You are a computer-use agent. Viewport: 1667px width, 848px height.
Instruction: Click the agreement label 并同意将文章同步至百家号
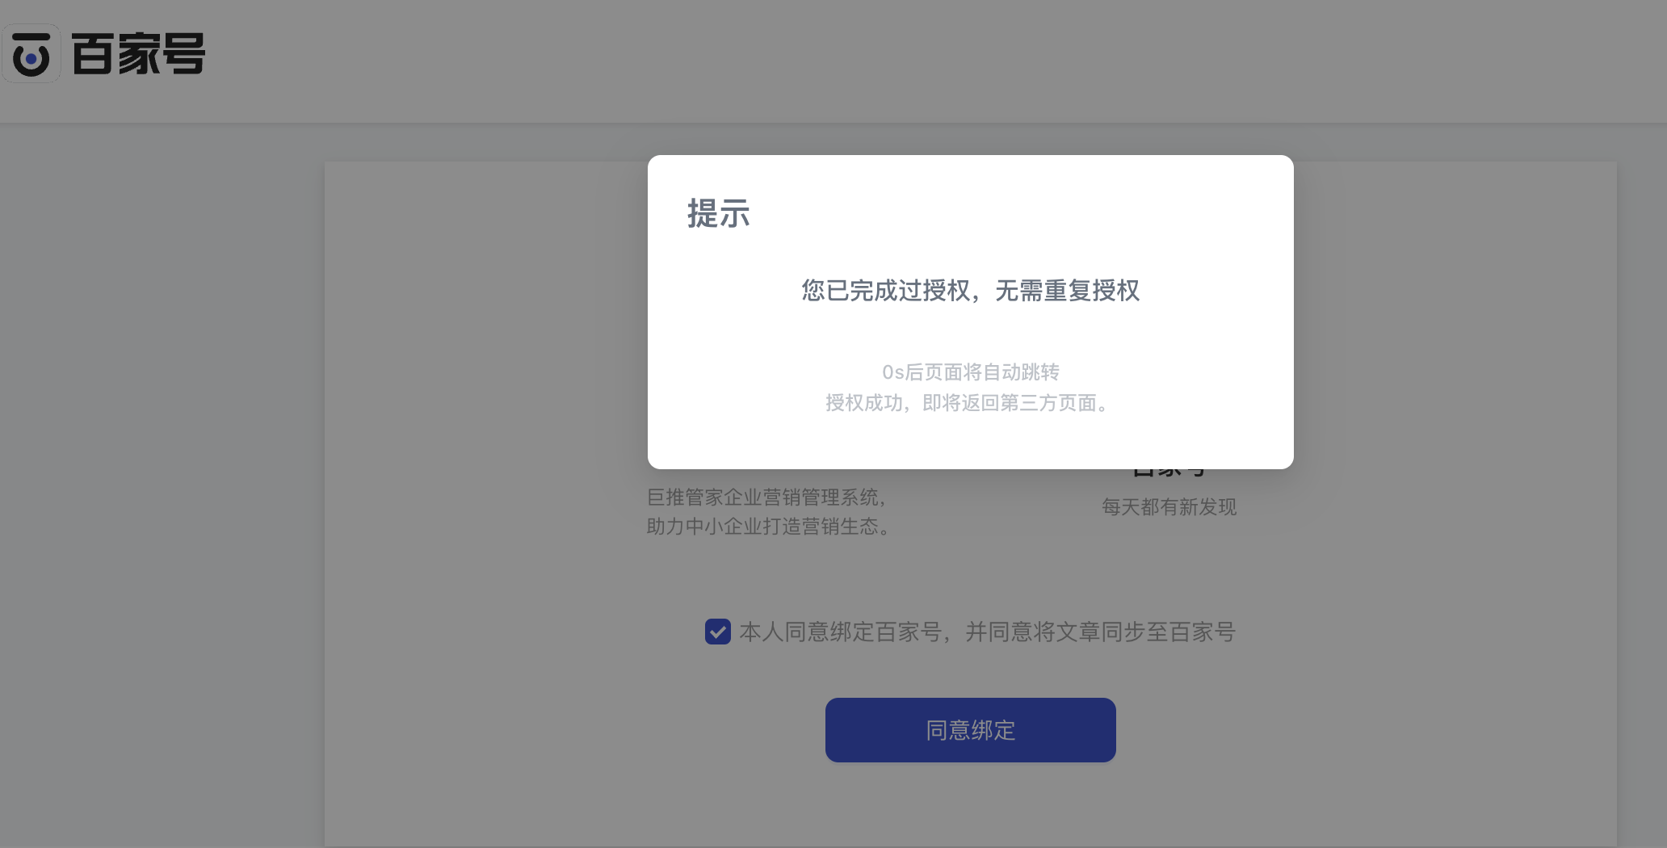(1100, 632)
